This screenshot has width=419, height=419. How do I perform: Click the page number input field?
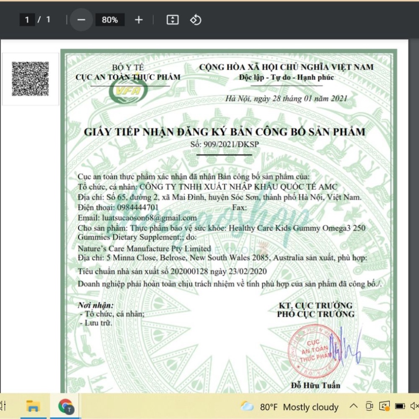click(x=28, y=20)
